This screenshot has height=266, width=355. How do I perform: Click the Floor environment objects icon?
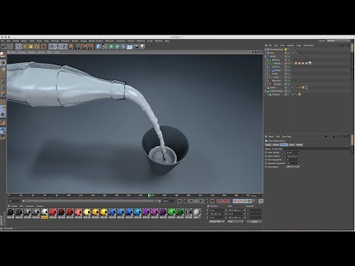point(129,47)
